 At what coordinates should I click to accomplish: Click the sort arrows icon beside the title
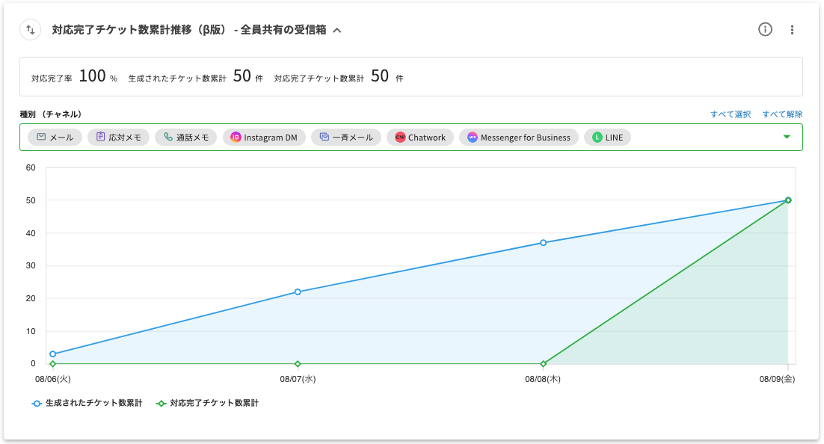point(30,30)
